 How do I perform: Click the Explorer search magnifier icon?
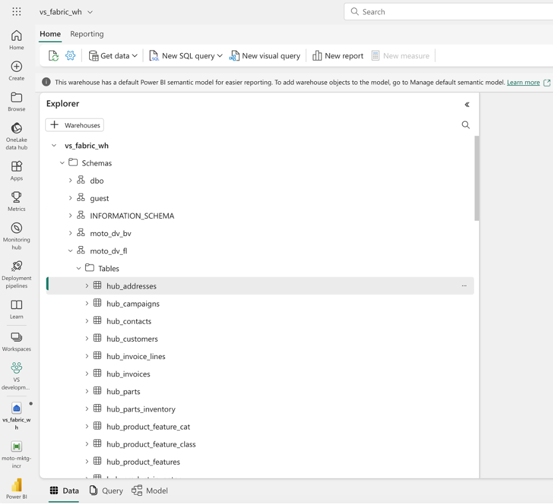pyautogui.click(x=465, y=125)
